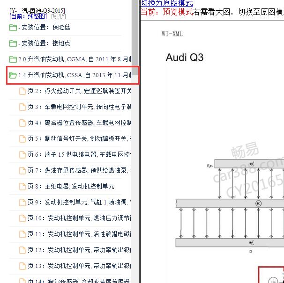Open 安装位置: 保险丝 tree entry
The width and height of the screenshot is (284, 283).
pyautogui.click(x=44, y=28)
